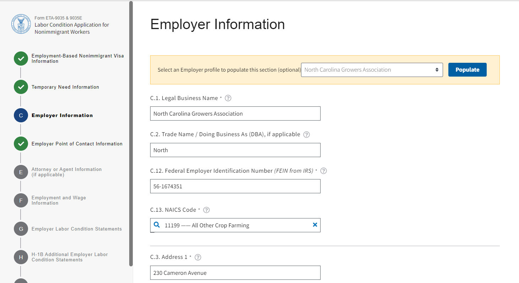Click the Address 1 text field
Viewport: 519px width, 283px height.
[235, 273]
